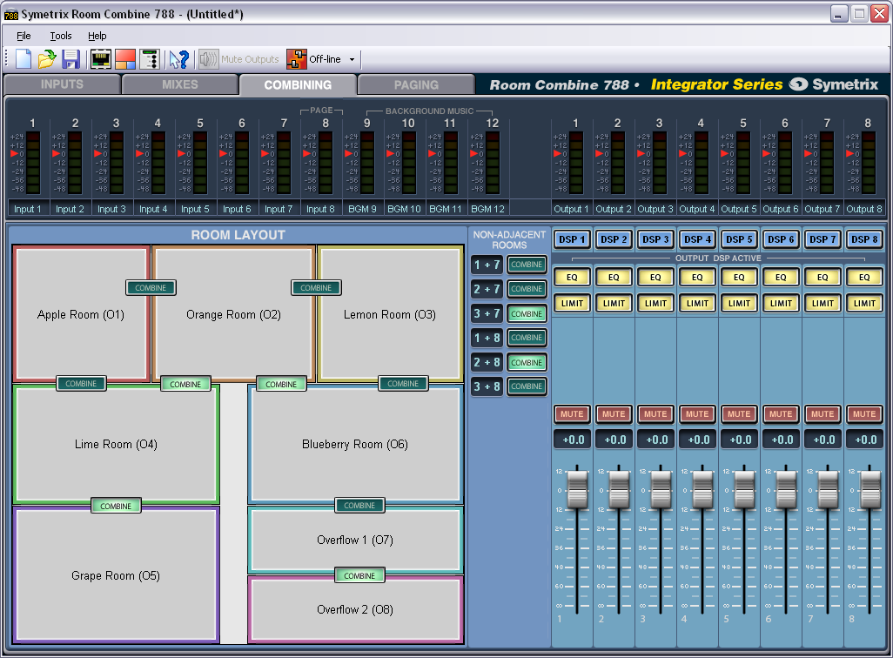Mute output channel 1
Viewport: 893px width, 658px height.
[572, 413]
